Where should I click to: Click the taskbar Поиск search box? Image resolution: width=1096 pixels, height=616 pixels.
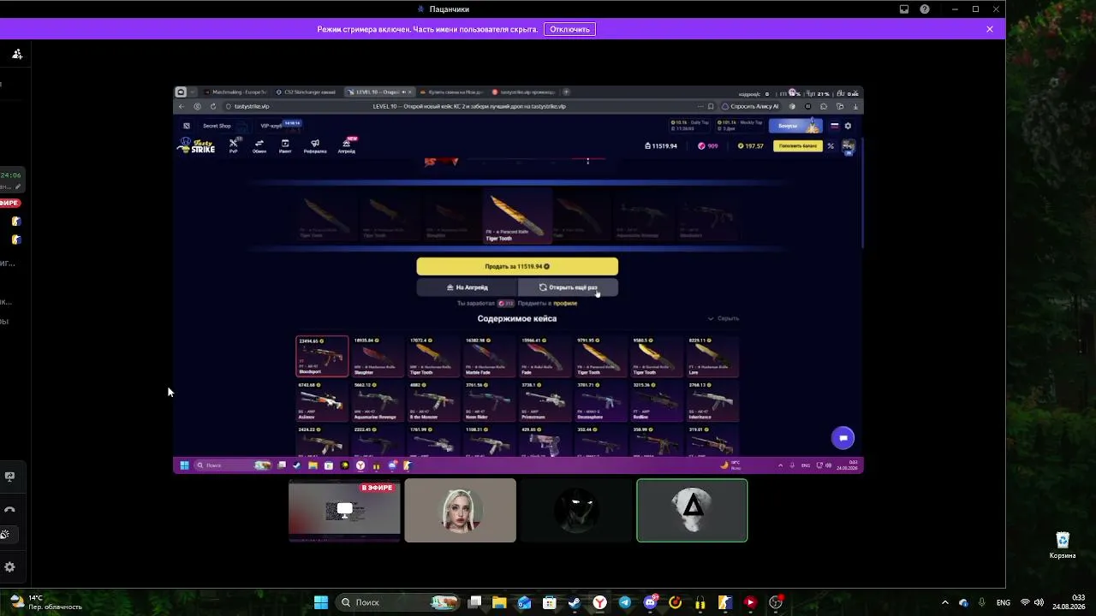pos(399,602)
